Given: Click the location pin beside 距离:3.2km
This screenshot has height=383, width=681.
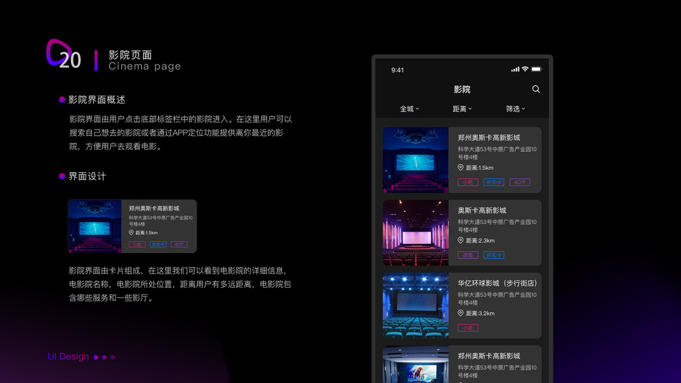Looking at the screenshot, I should [460, 313].
